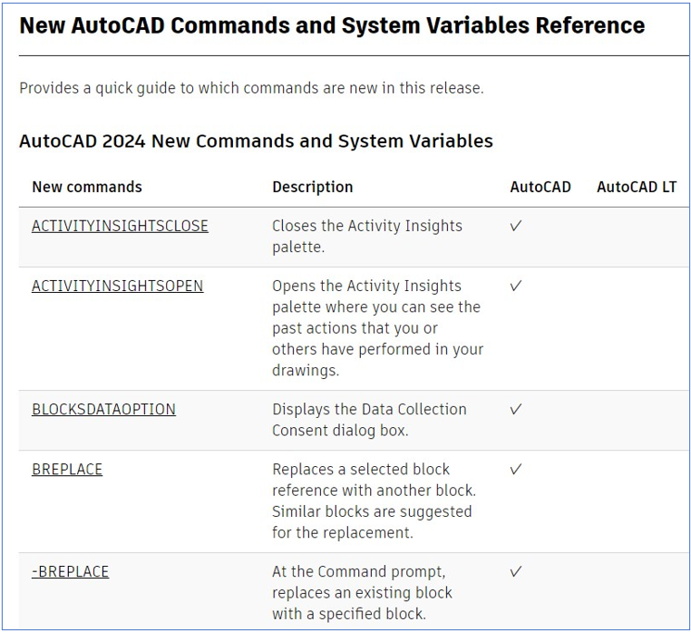Image resolution: width=691 pixels, height=632 pixels.
Task: Click the "Description" column header
Action: click(312, 187)
